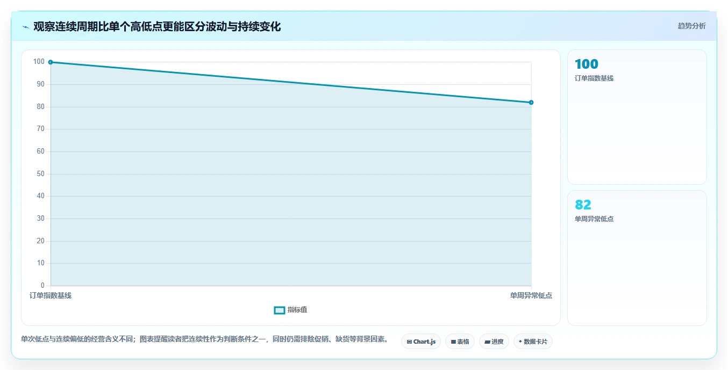Click the x-axis label 单周异常低点

(x=531, y=295)
